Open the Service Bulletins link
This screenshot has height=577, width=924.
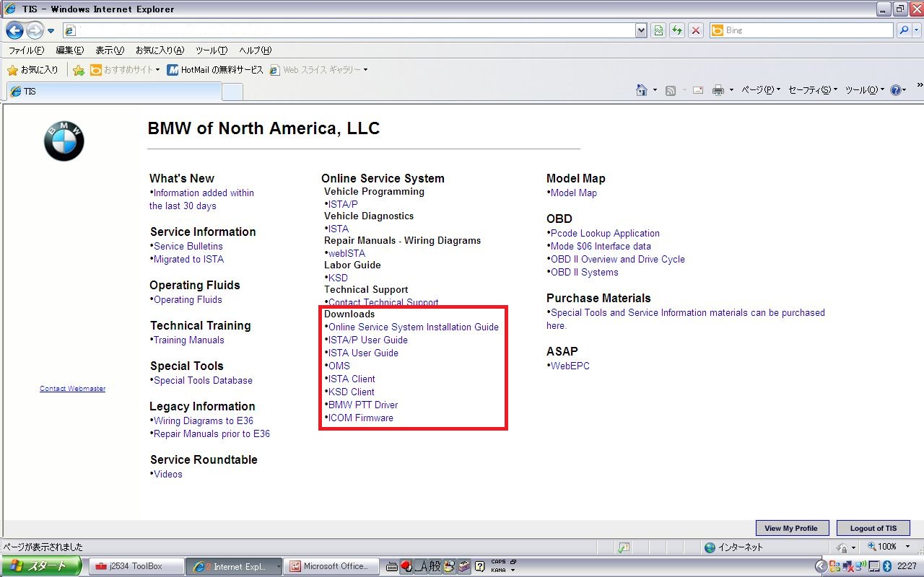[x=188, y=246]
